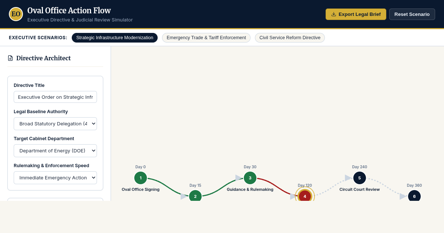Viewport: 444px width, 233px height.
Task: Click the Oval Office Action Flow title
Action: 69,11
